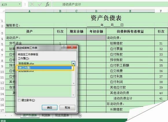Click the sheet list scrollbar down arrow
Image resolution: width=168 pixels, height=122 pixels.
point(73,95)
